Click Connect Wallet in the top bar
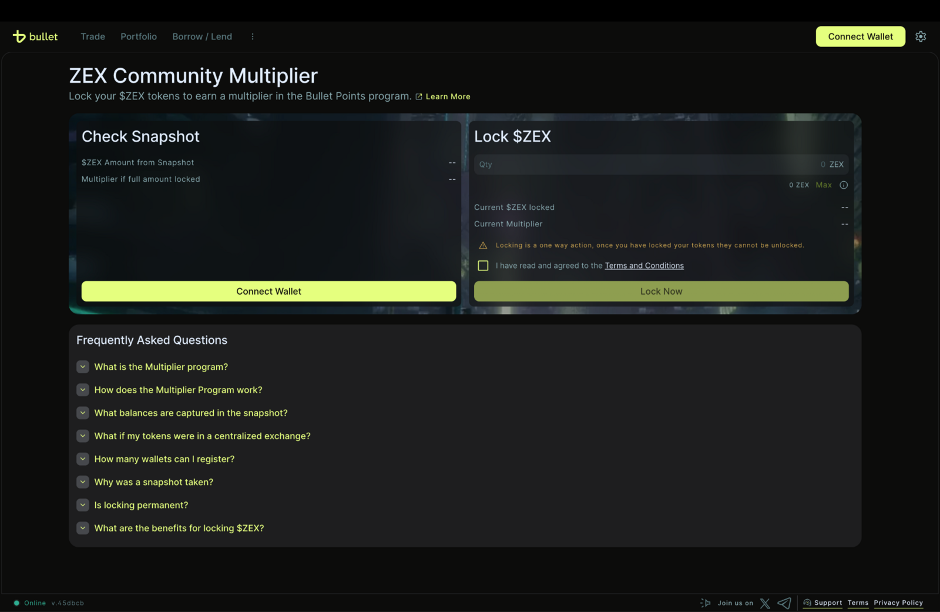The height and width of the screenshot is (612, 940). [x=861, y=36]
